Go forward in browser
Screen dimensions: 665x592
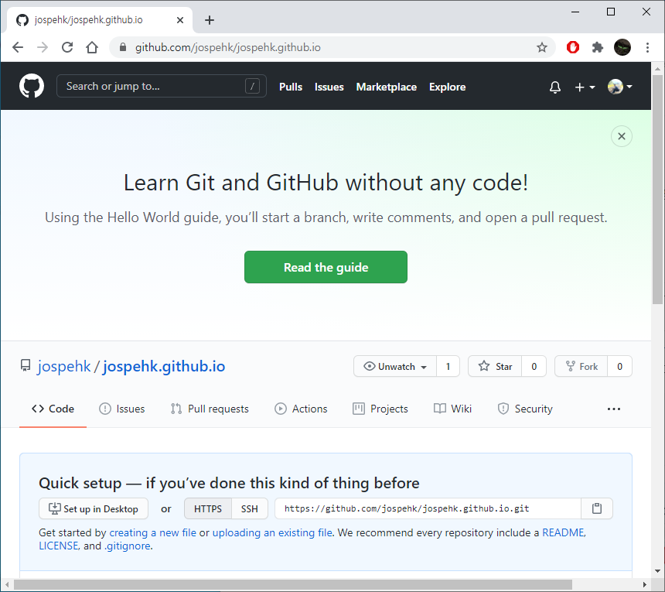[x=43, y=47]
